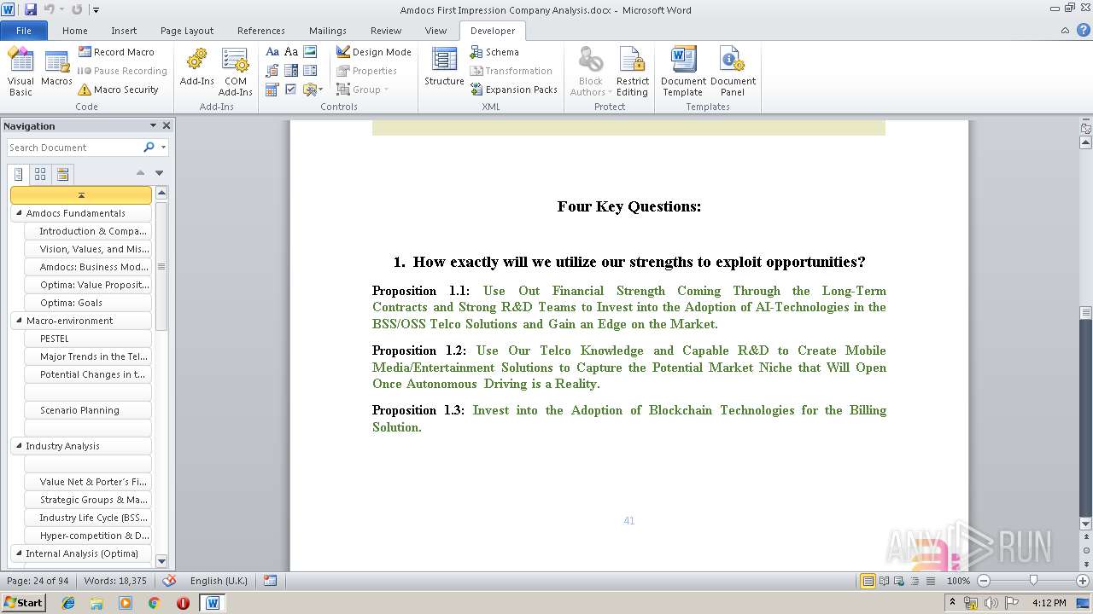Browse pages thumbnails in Navigation pane

[40, 174]
